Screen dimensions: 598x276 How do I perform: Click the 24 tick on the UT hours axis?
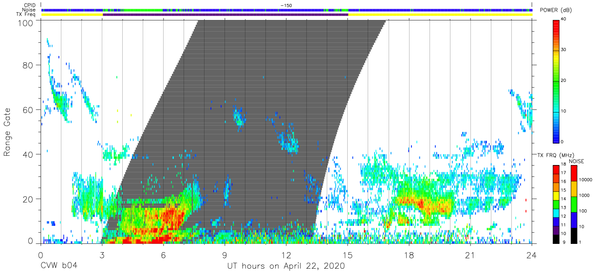pos(531,255)
